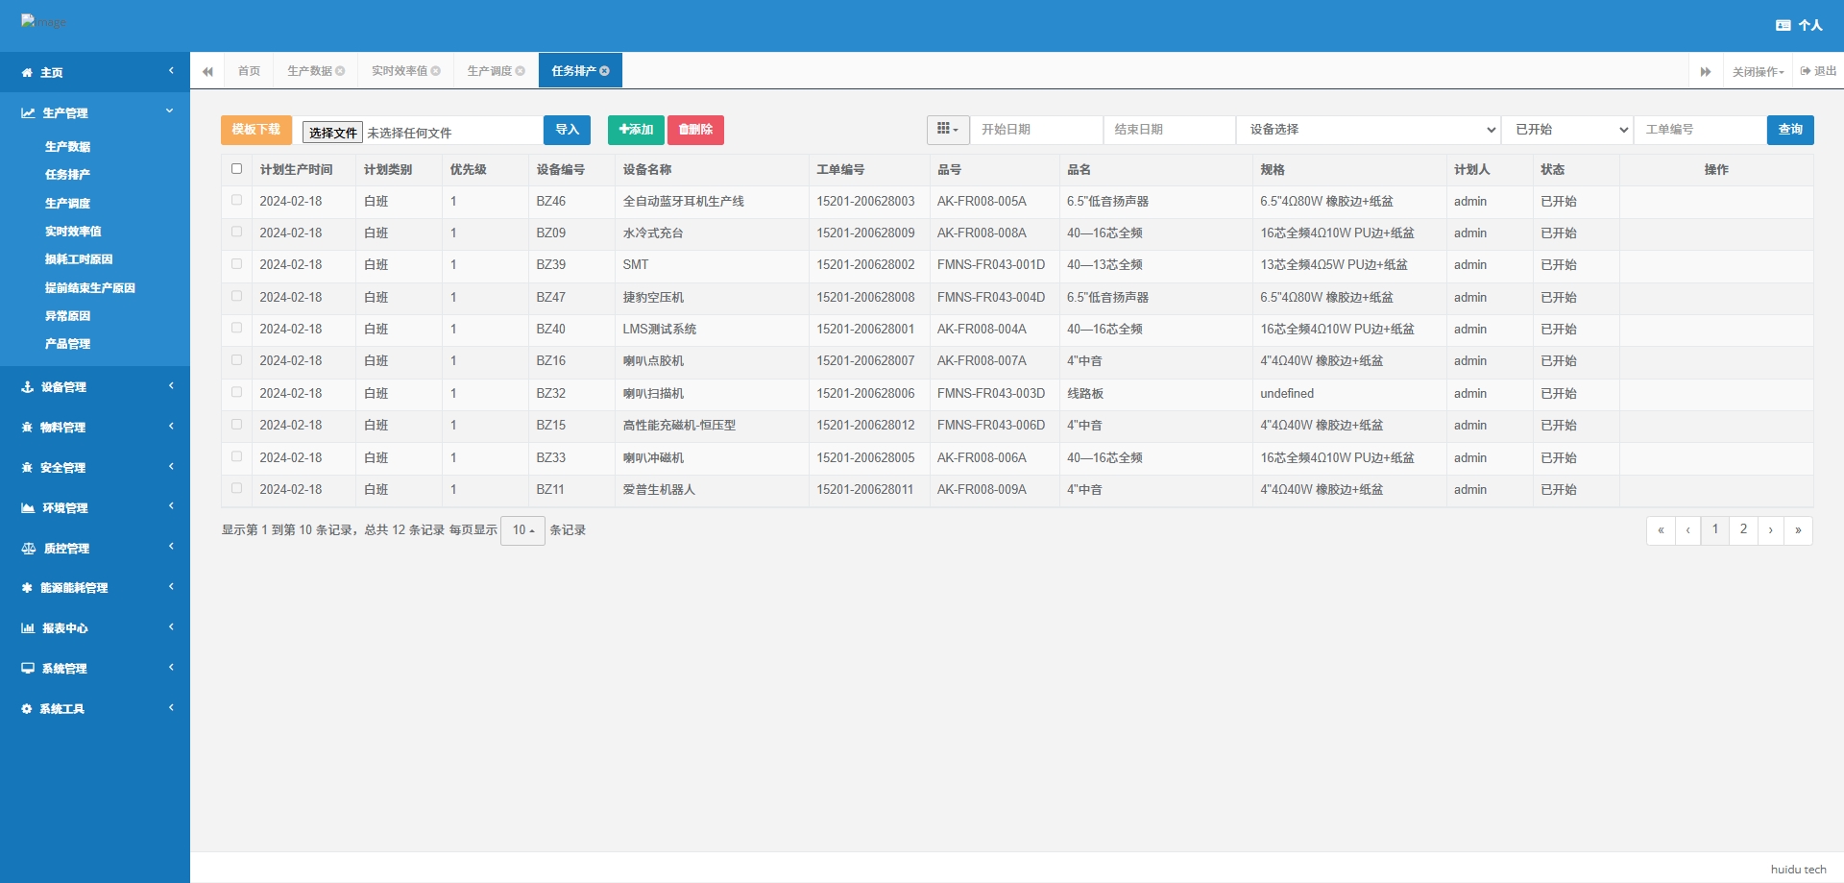The height and width of the screenshot is (883, 1844).
Task: Click the icon beside 物料管理
Action: [x=27, y=428]
